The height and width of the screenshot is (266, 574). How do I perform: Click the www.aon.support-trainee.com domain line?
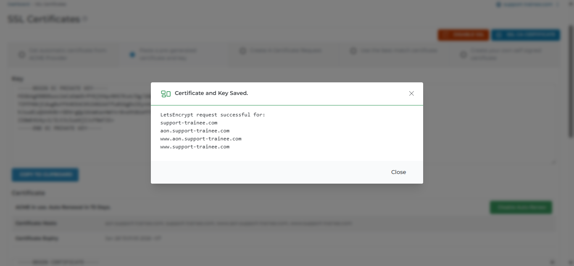(201, 139)
